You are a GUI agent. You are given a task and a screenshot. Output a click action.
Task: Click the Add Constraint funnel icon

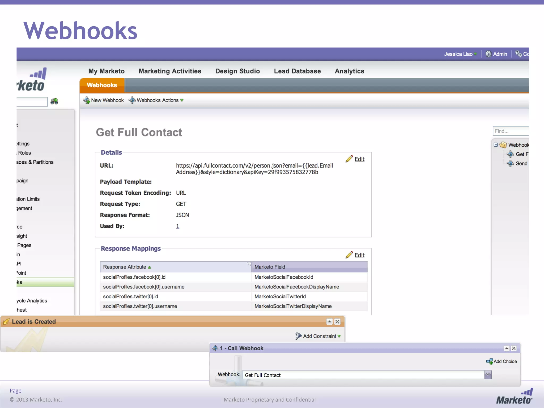click(298, 336)
